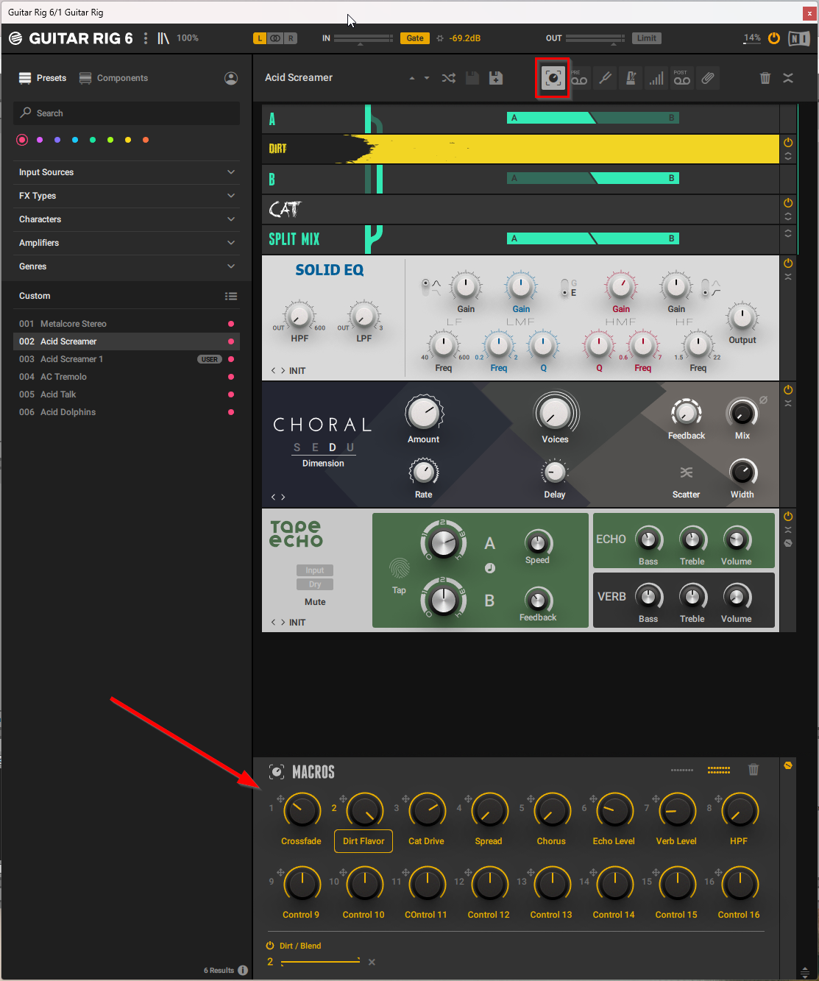Save the current preset
The width and height of the screenshot is (819, 981).
pyautogui.click(x=472, y=78)
